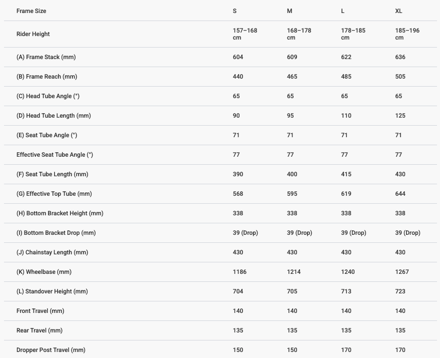Select the 622 frame stack value
The width and height of the screenshot is (440, 358).
pyautogui.click(x=346, y=57)
